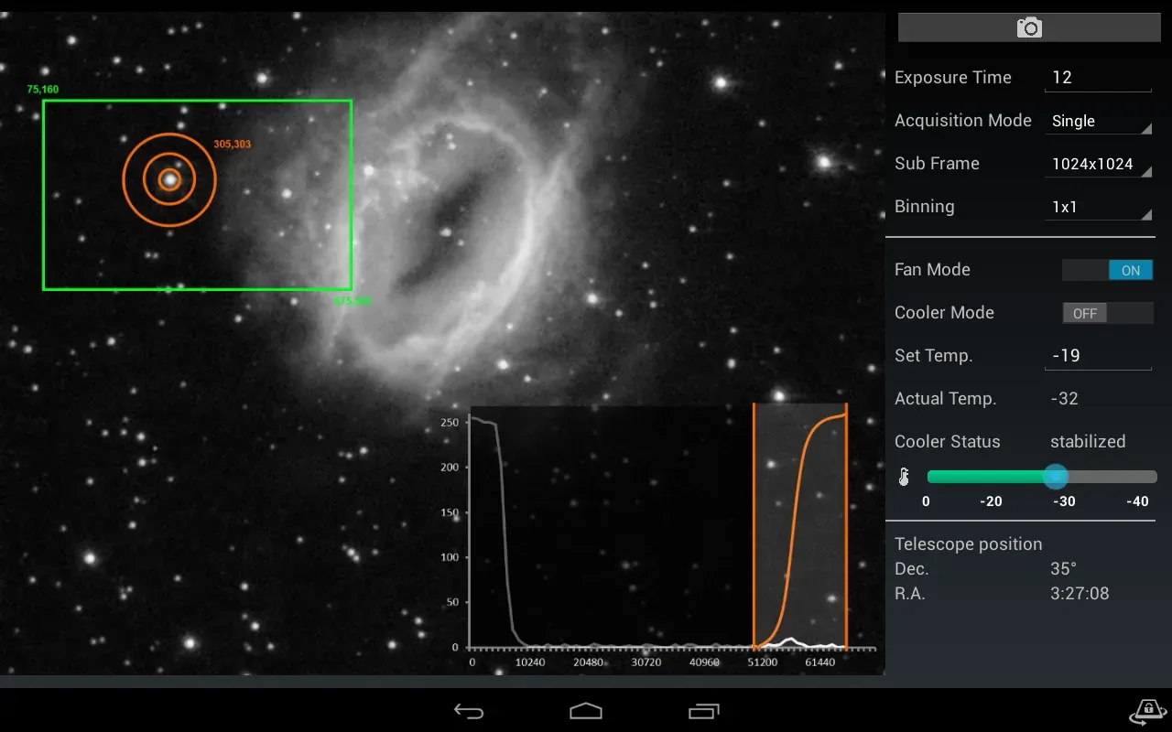The height and width of the screenshot is (732, 1172).
Task: Toggle the Fan Mode switch
Action: pos(1107,270)
